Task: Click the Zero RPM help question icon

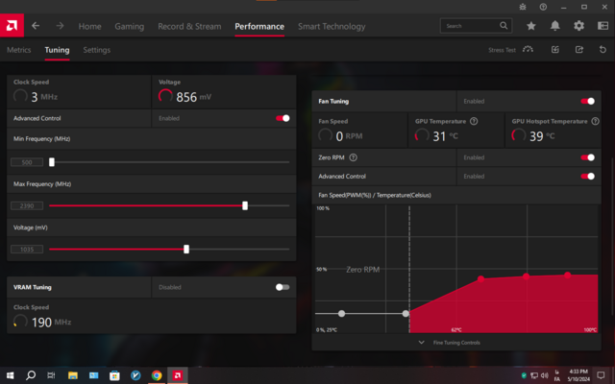Action: 354,157
